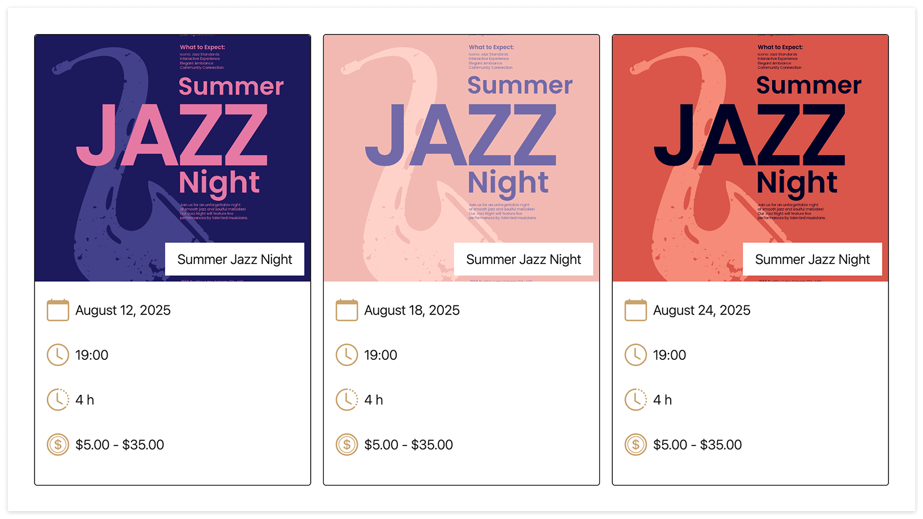Click the calendar icon beside August 24, 2025
Image resolution: width=923 pixels, height=519 pixels.
point(636,310)
